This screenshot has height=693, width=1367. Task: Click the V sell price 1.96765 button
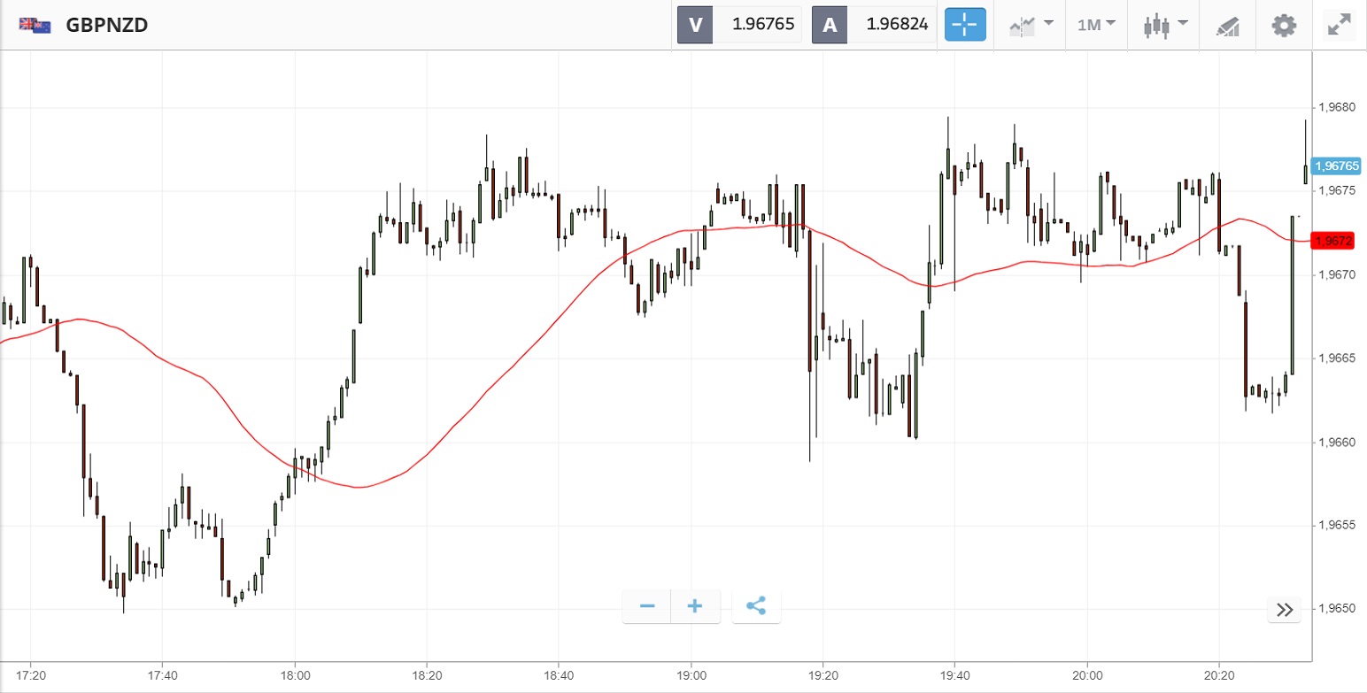click(x=739, y=25)
